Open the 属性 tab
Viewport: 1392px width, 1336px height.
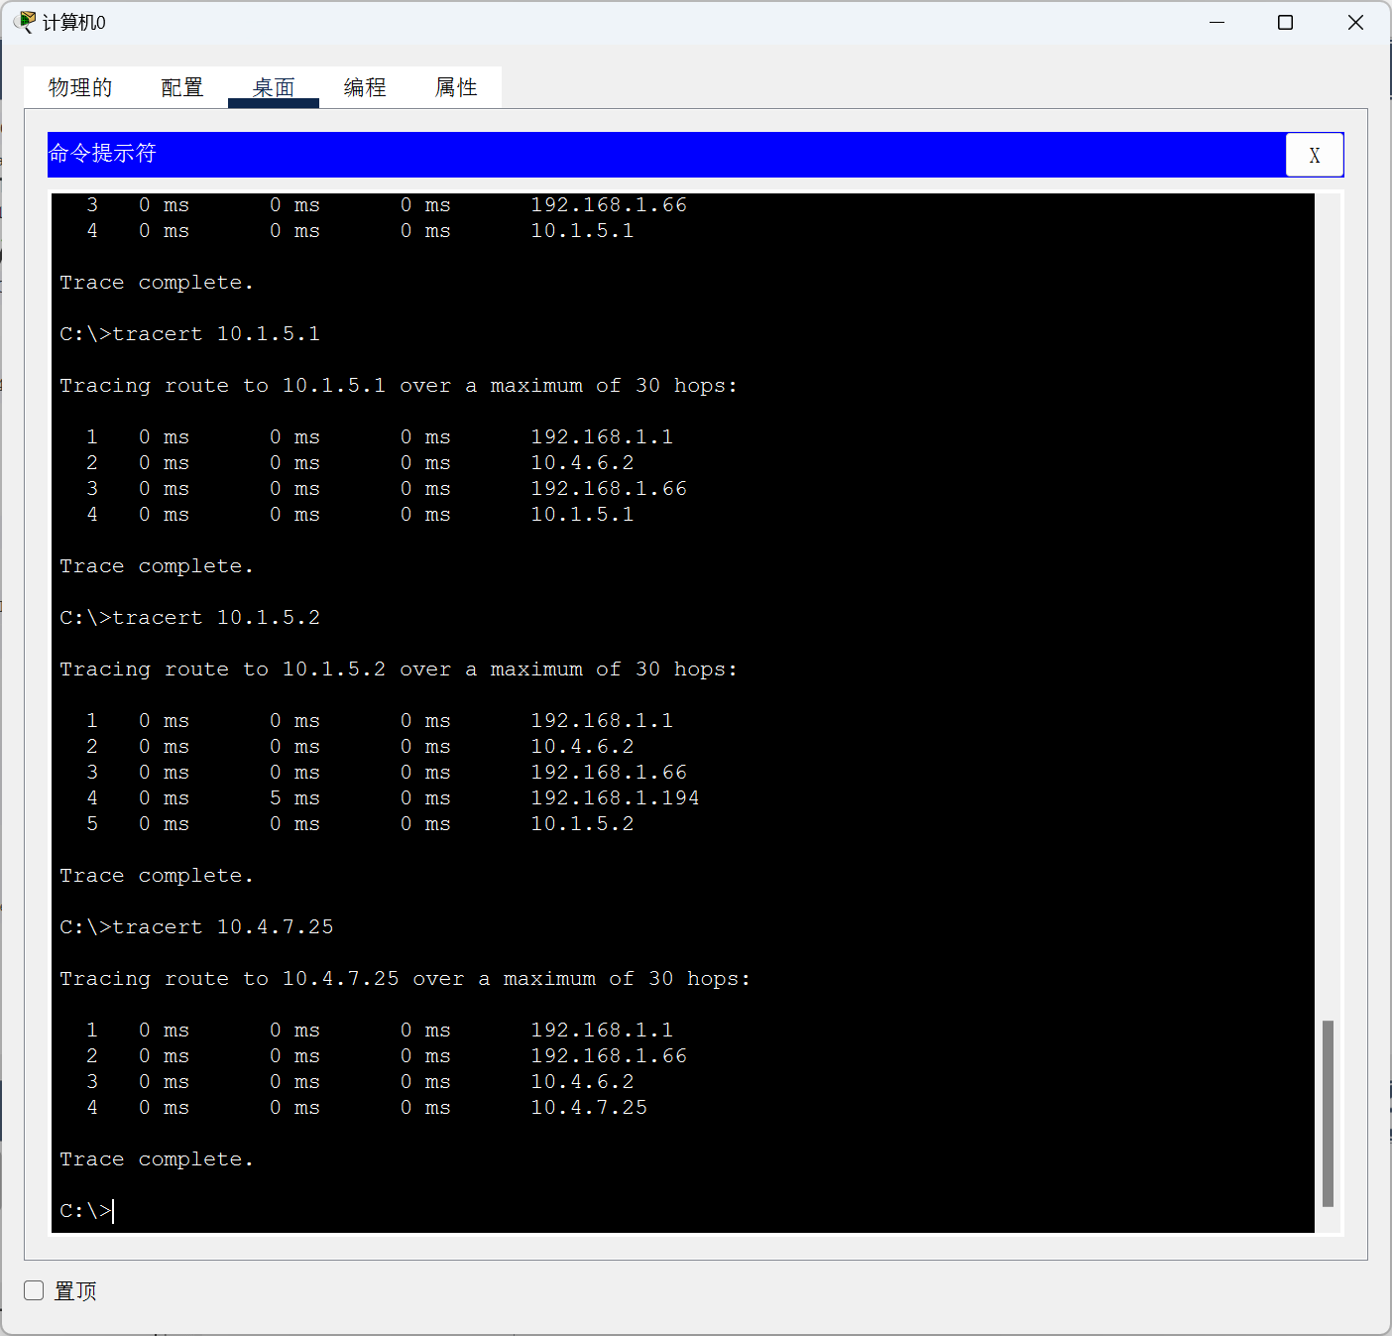456,87
